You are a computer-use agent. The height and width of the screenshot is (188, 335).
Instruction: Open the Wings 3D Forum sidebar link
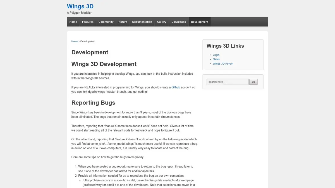(x=223, y=64)
